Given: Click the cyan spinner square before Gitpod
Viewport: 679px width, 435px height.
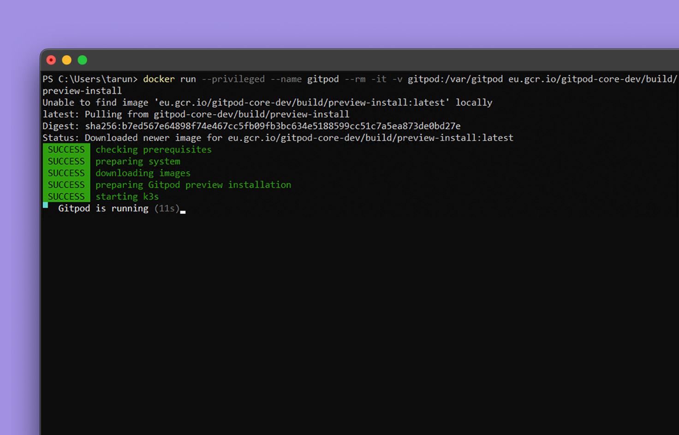Looking at the screenshot, I should (46, 205).
